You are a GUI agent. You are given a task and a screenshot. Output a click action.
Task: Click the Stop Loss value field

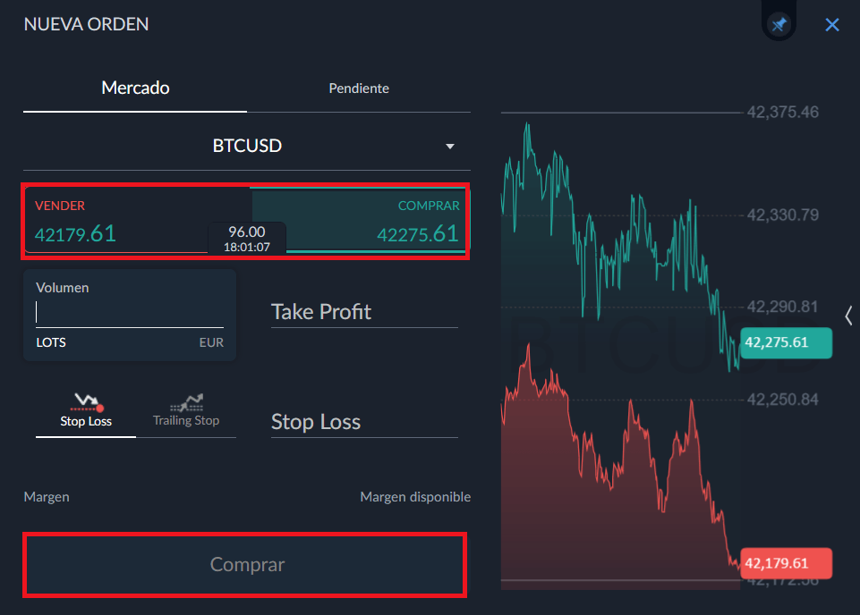(x=364, y=422)
